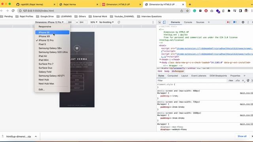Open the Extensions puzzle icon

229,11
